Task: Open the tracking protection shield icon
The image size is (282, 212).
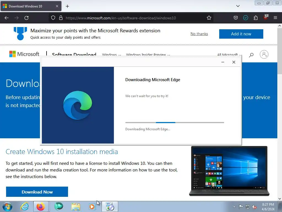Action: (x=53, y=18)
